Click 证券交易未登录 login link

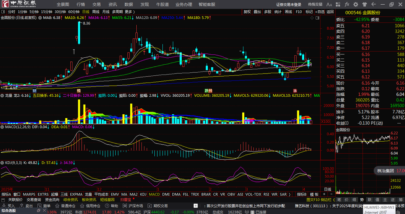coord(289,4)
